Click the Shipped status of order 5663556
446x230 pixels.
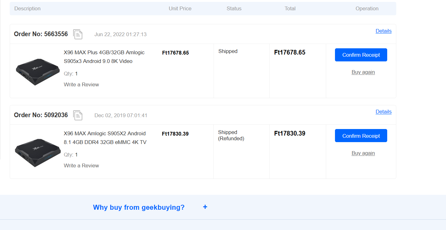coord(228,51)
